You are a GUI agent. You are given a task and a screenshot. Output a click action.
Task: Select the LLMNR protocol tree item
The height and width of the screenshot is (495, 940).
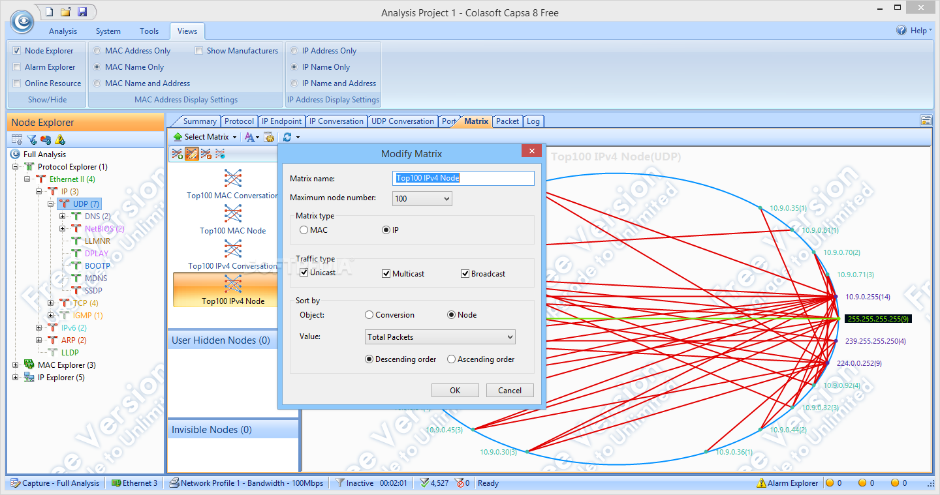[x=98, y=241]
